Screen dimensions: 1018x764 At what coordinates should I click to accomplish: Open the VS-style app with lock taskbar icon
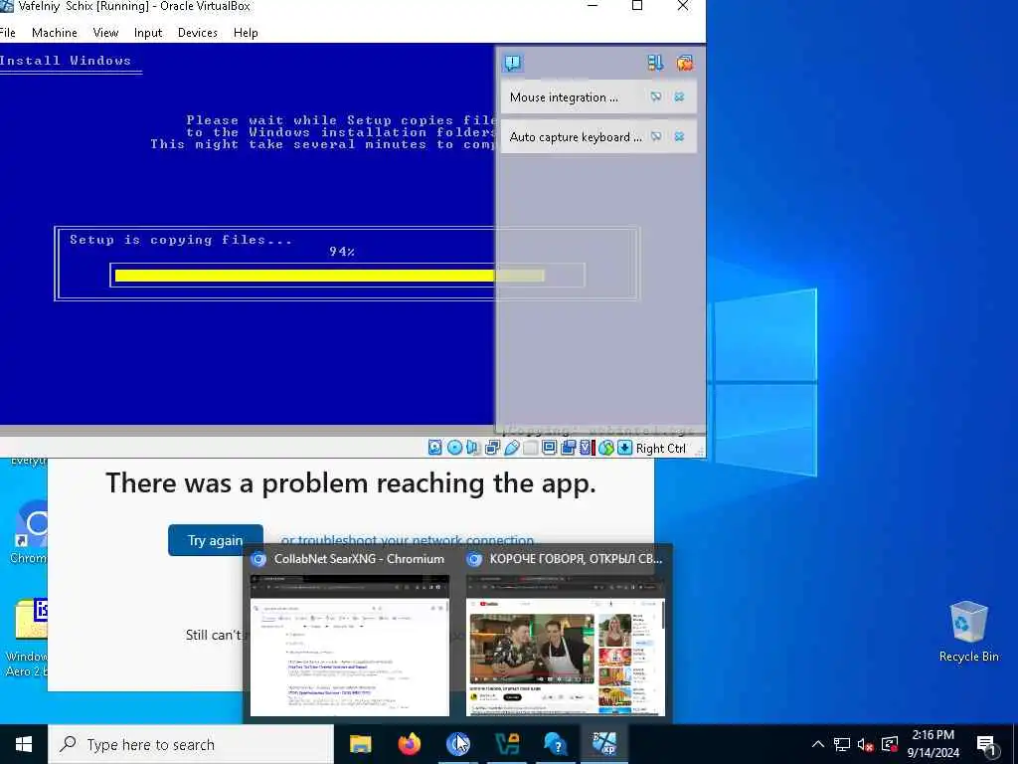[506, 744]
